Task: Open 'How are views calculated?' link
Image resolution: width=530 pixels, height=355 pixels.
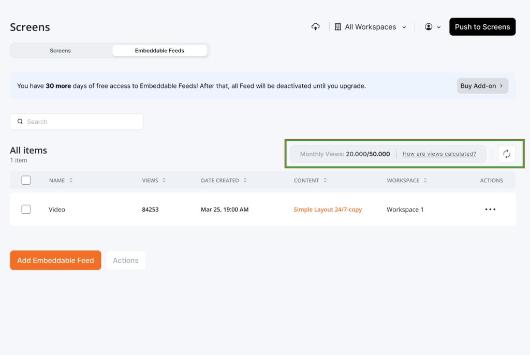Action: 439,154
